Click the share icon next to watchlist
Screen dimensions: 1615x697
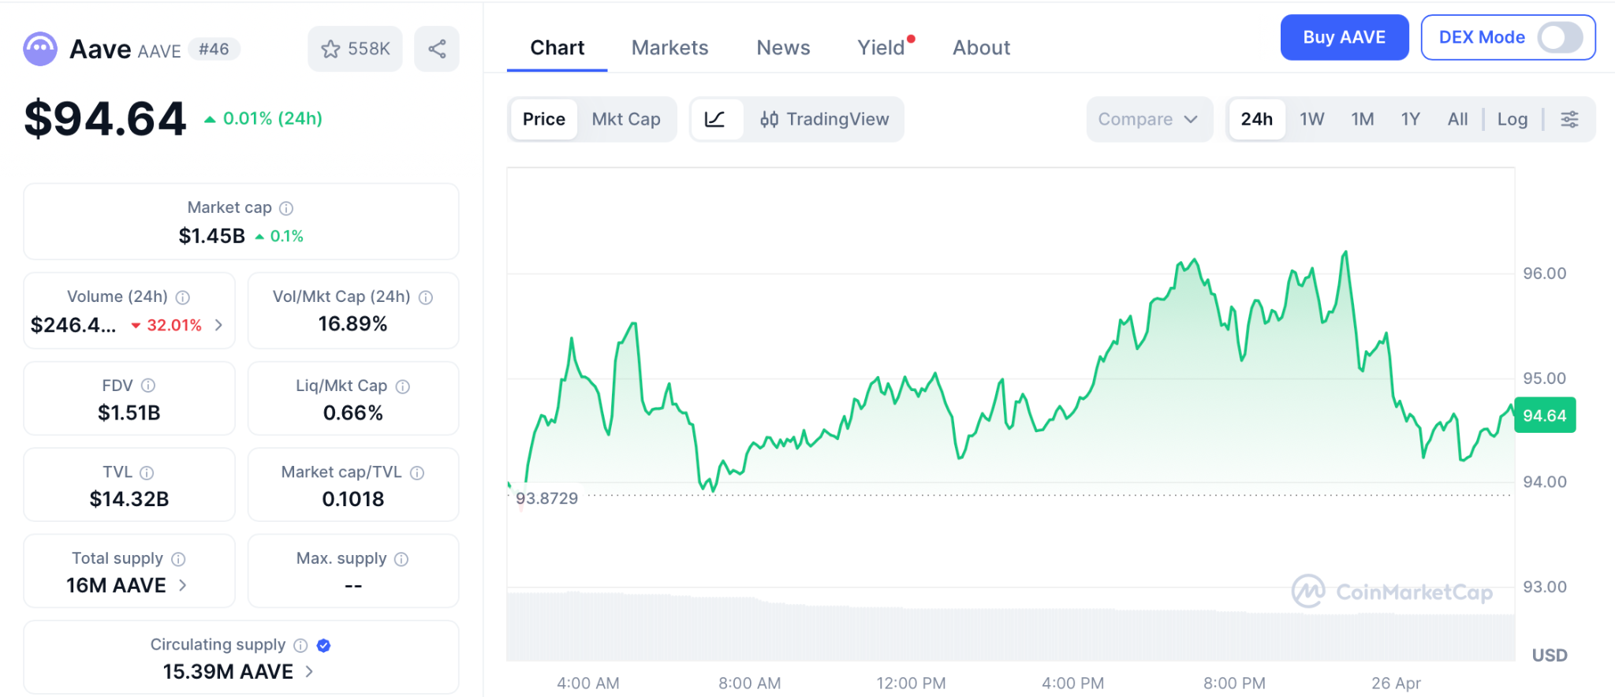(x=437, y=49)
